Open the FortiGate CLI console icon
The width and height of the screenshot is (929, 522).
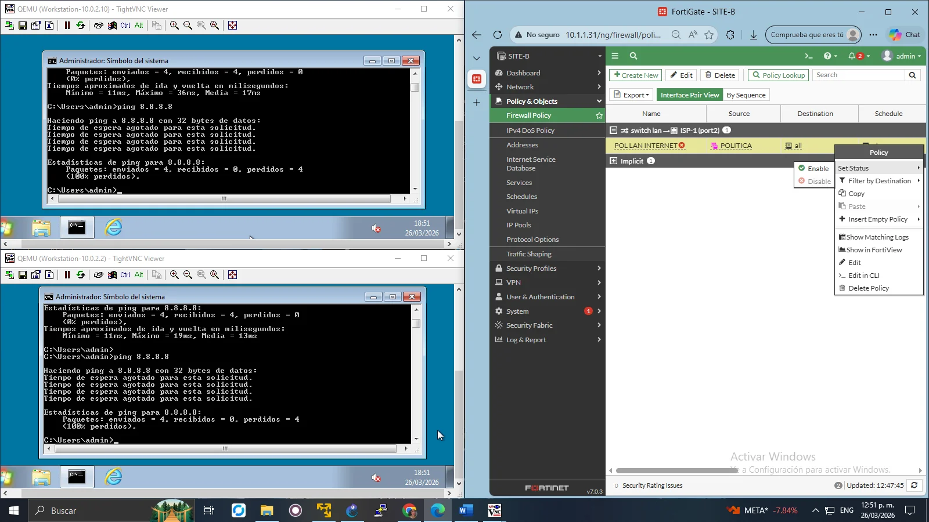(808, 56)
